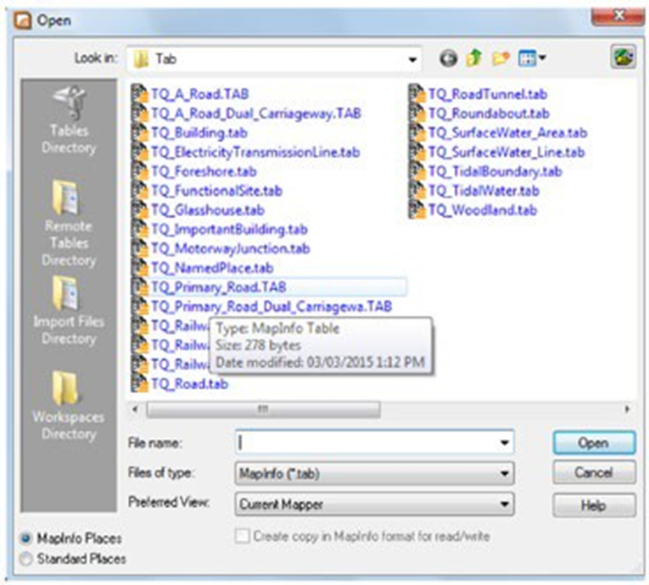
Task: Click the Open button
Action: coord(594,443)
